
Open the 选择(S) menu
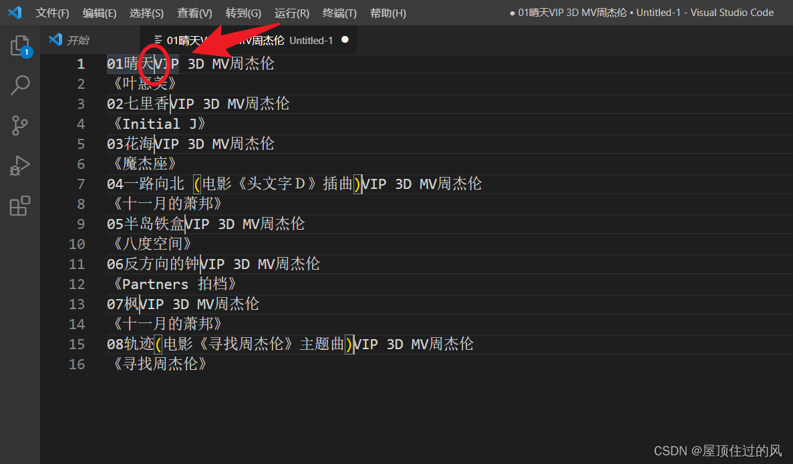[147, 13]
